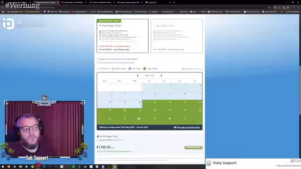Open Steam from the taskbar
This screenshot has width=301, height=169.
tap(85, 167)
